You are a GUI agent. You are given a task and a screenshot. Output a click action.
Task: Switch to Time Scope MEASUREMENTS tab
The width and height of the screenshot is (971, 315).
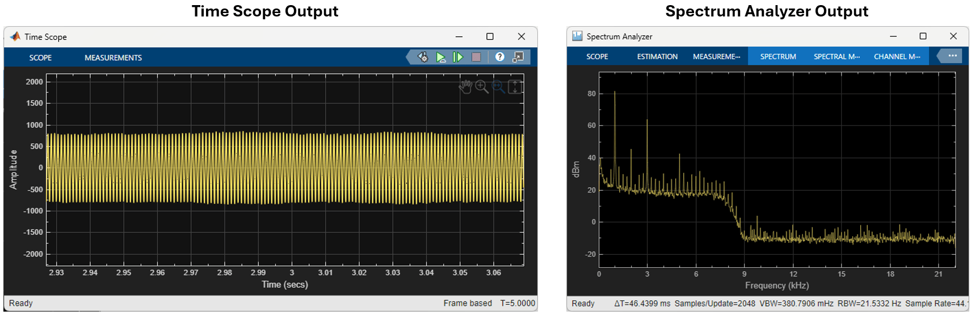click(x=113, y=58)
